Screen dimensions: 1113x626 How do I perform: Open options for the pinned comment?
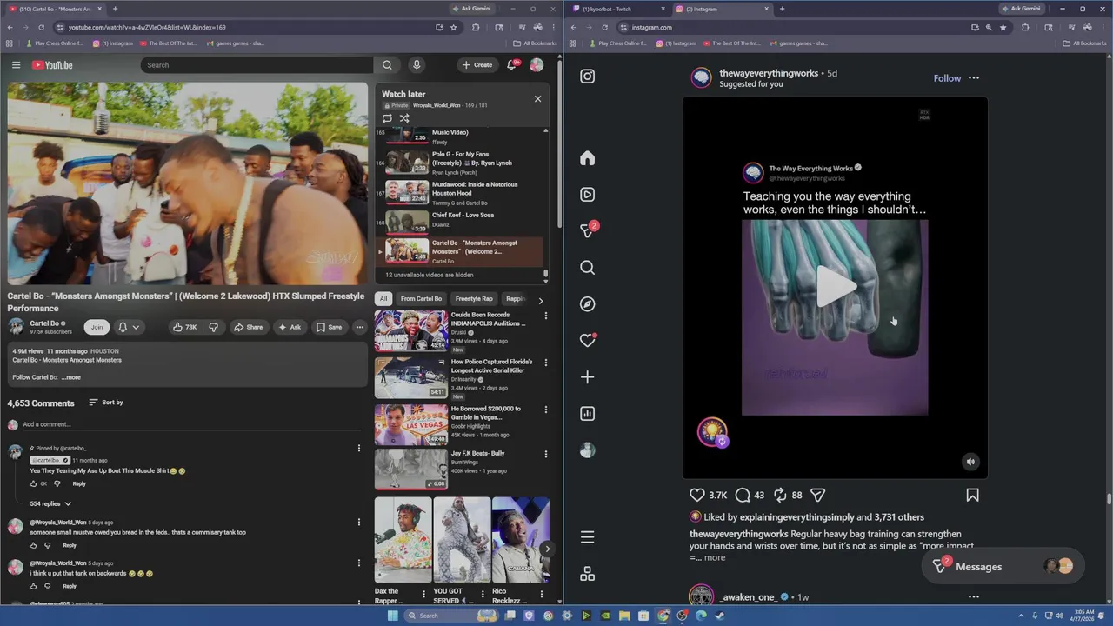click(358, 449)
